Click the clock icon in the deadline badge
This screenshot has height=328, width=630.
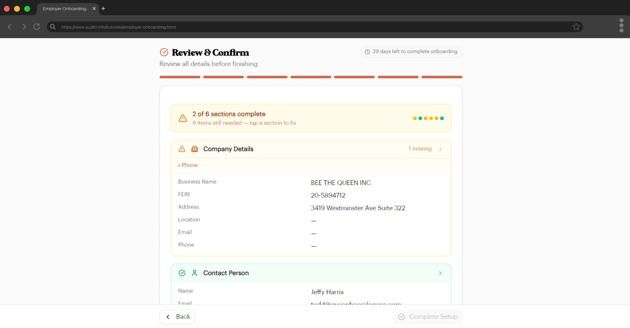click(x=367, y=51)
